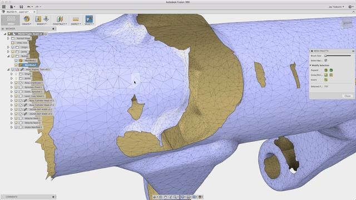Minimize the Mesh Palette panel
Image resolution: width=356 pixels, height=200 pixels.
[353, 51]
